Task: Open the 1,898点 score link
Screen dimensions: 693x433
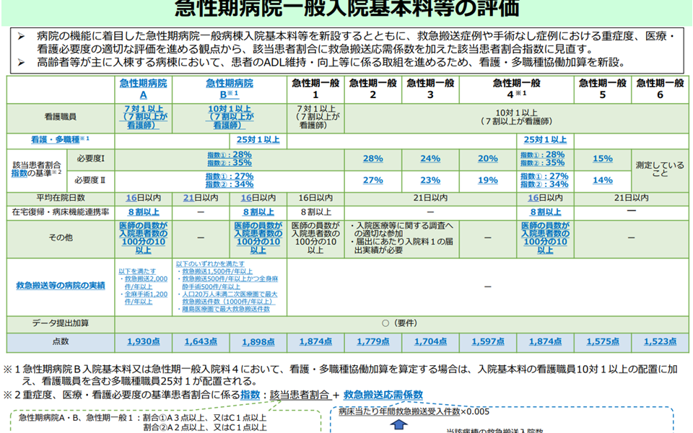Action: [258, 341]
